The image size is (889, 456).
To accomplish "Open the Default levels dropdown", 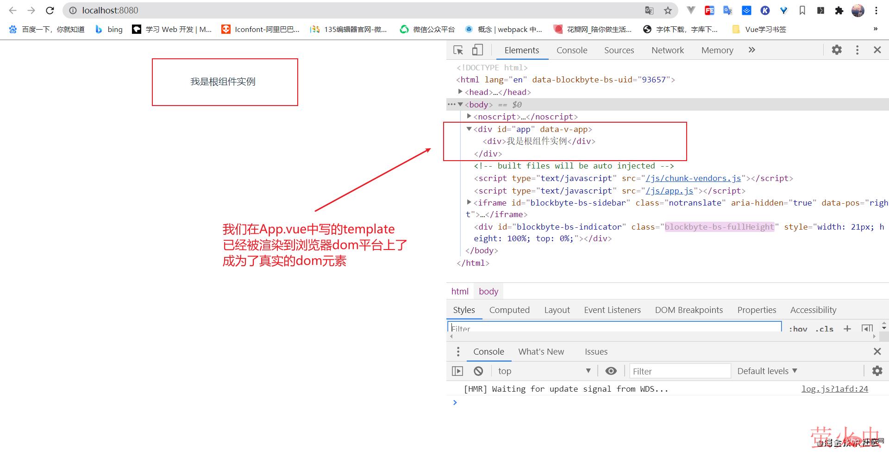I will tap(767, 371).
